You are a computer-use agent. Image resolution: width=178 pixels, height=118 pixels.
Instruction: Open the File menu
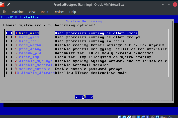point(4,12)
